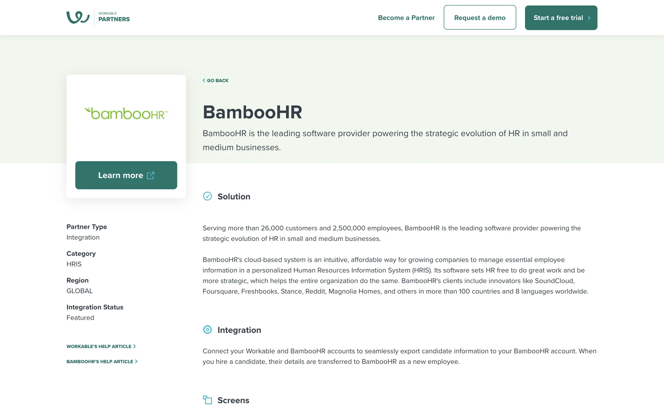
Task: Click the Request a demo button
Action: 480,18
